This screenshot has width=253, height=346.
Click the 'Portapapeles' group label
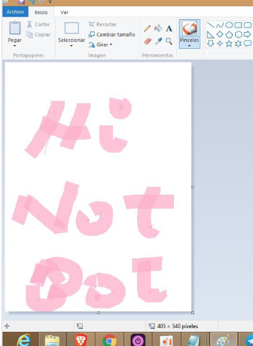[x=28, y=55]
